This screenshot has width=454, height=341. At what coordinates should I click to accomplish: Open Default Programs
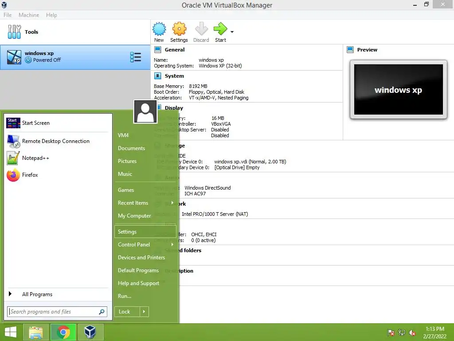(145, 270)
